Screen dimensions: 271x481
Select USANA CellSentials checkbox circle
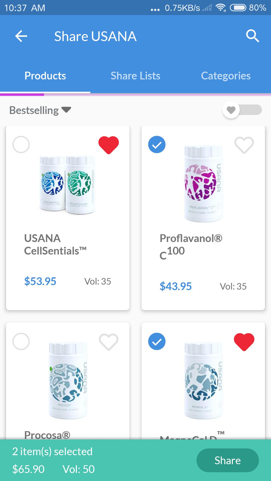coord(21,145)
